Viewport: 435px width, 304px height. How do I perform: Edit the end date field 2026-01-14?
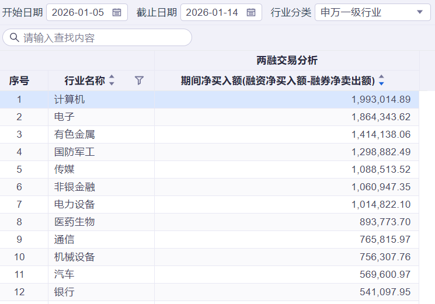coord(221,12)
